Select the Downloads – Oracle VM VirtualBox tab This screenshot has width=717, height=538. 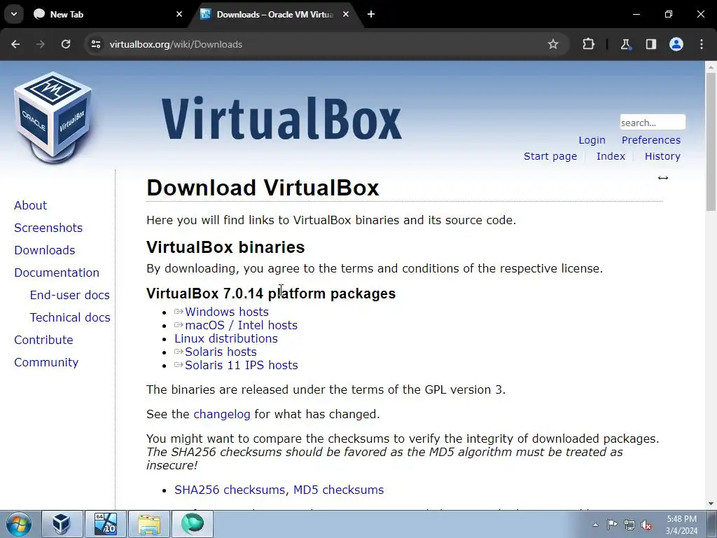click(274, 15)
